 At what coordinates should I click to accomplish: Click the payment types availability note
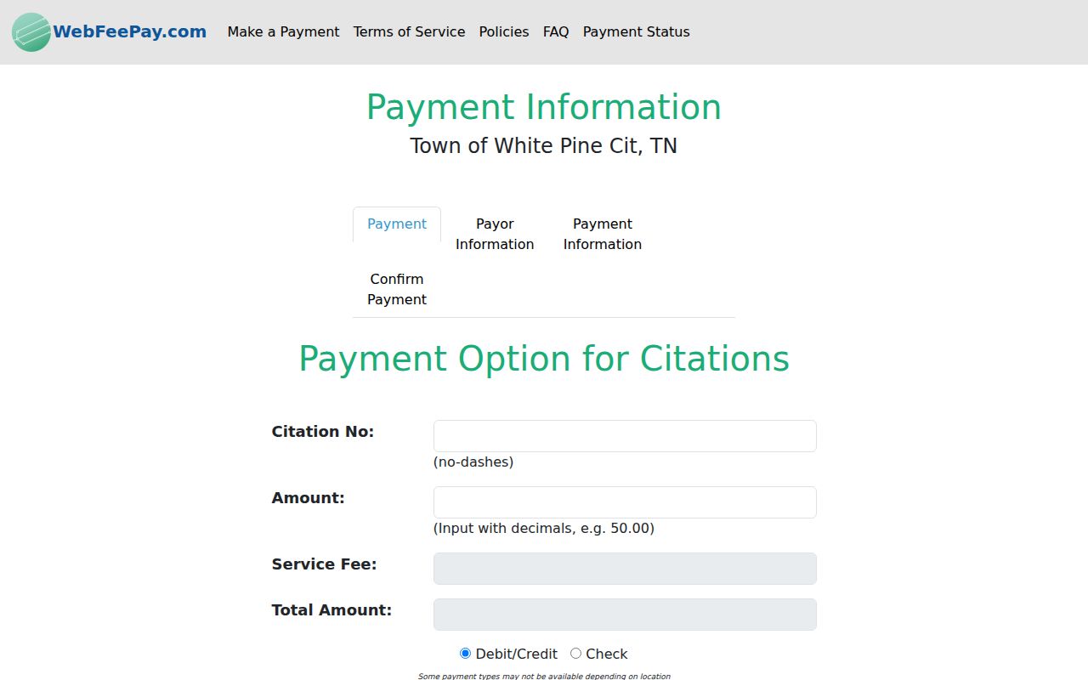[x=544, y=676]
